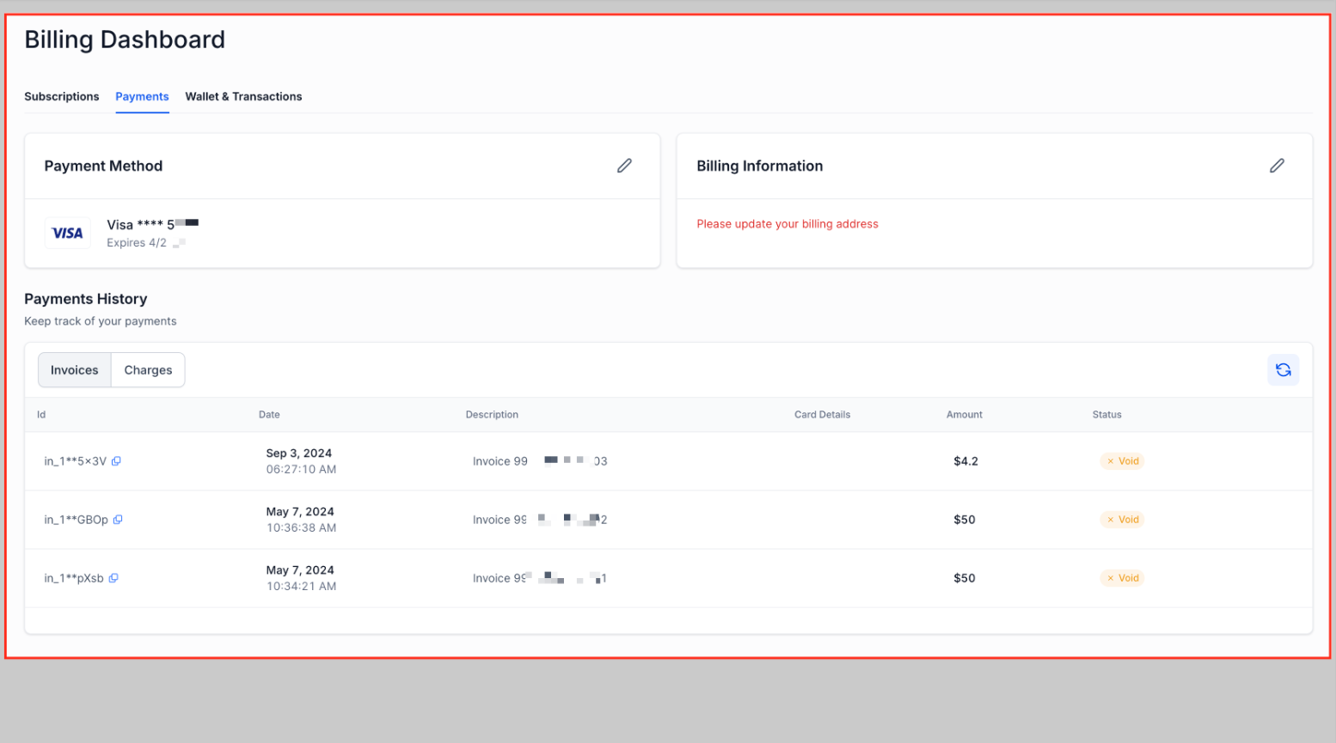
Task: Switch payments history to Charges
Action: point(148,370)
